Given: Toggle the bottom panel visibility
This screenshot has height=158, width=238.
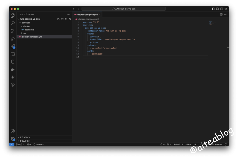Looking at the screenshot, I should coord(217,9).
